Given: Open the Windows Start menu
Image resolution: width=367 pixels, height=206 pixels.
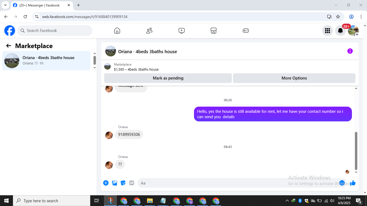Looking at the screenshot, I should [6, 201].
